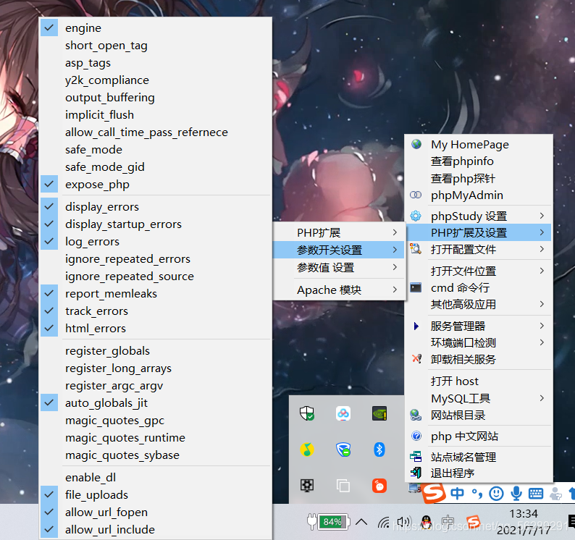
Task: Toggle log_errors checkbox
Action: [156, 241]
